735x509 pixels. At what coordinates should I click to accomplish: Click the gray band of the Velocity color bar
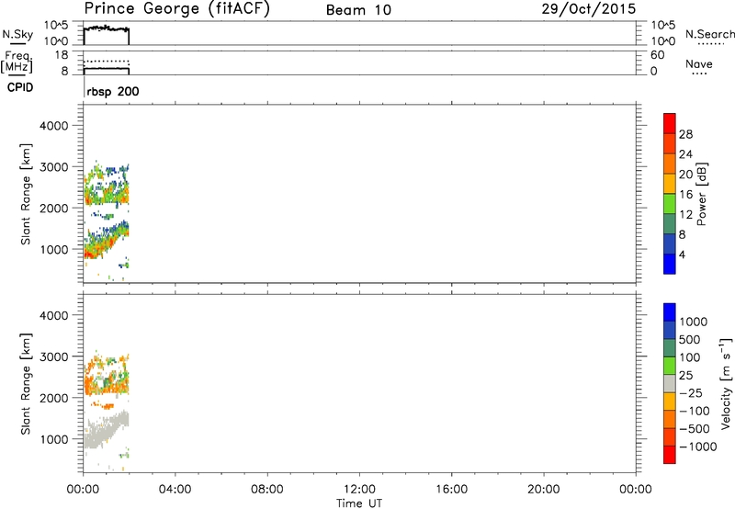click(670, 384)
